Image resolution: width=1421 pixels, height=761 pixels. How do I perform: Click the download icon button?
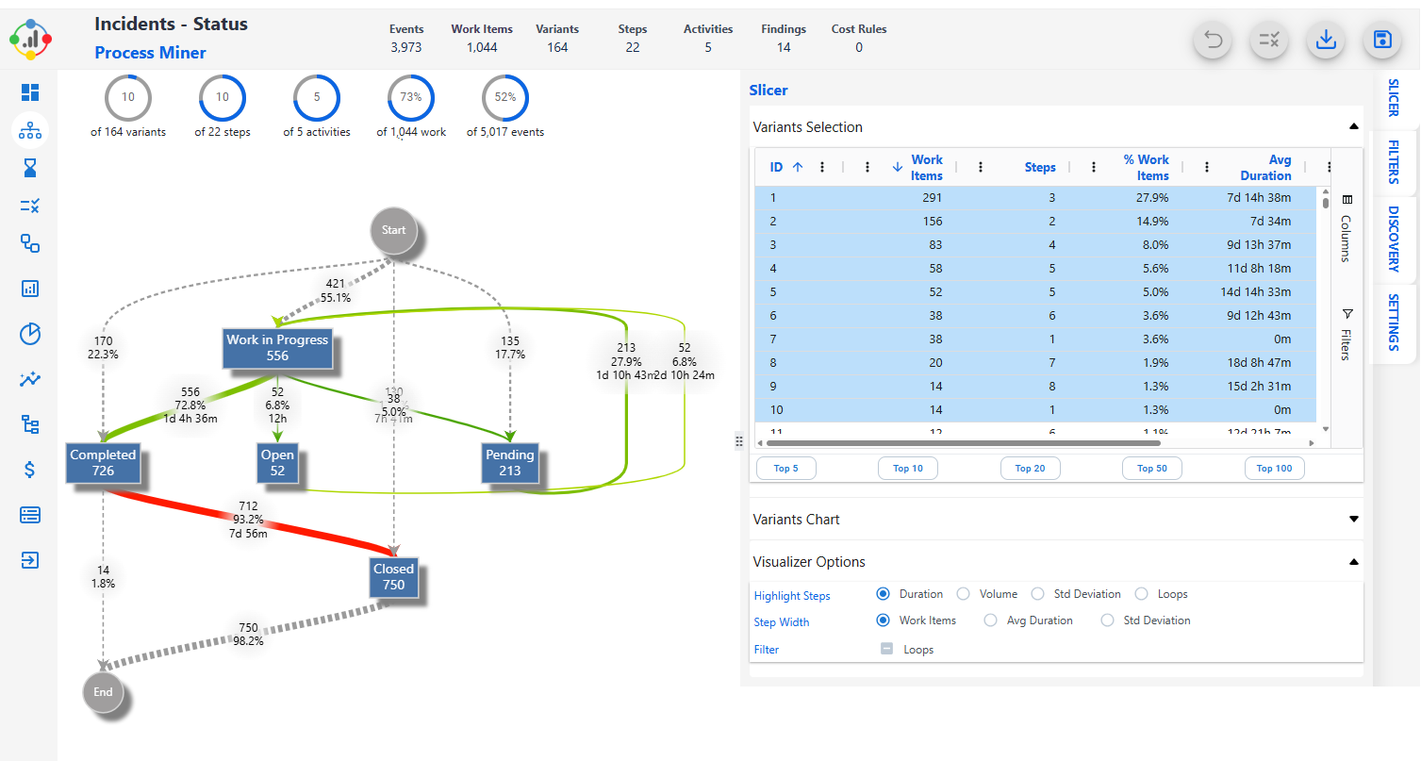pyautogui.click(x=1325, y=40)
